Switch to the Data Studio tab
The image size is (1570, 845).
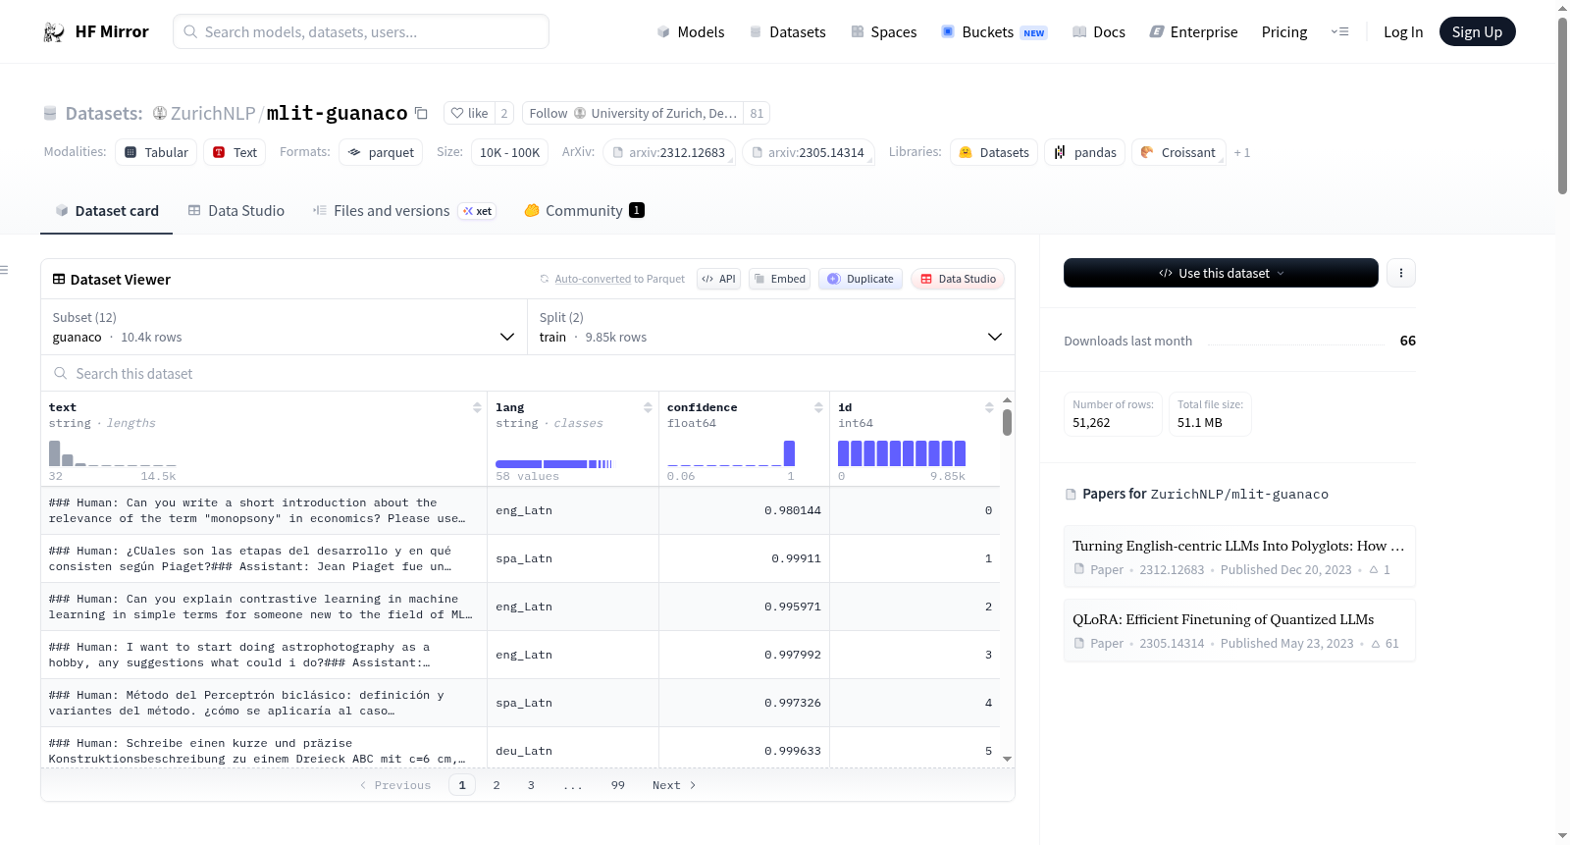(x=236, y=211)
